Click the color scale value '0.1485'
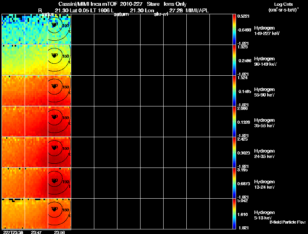 pos(245,91)
